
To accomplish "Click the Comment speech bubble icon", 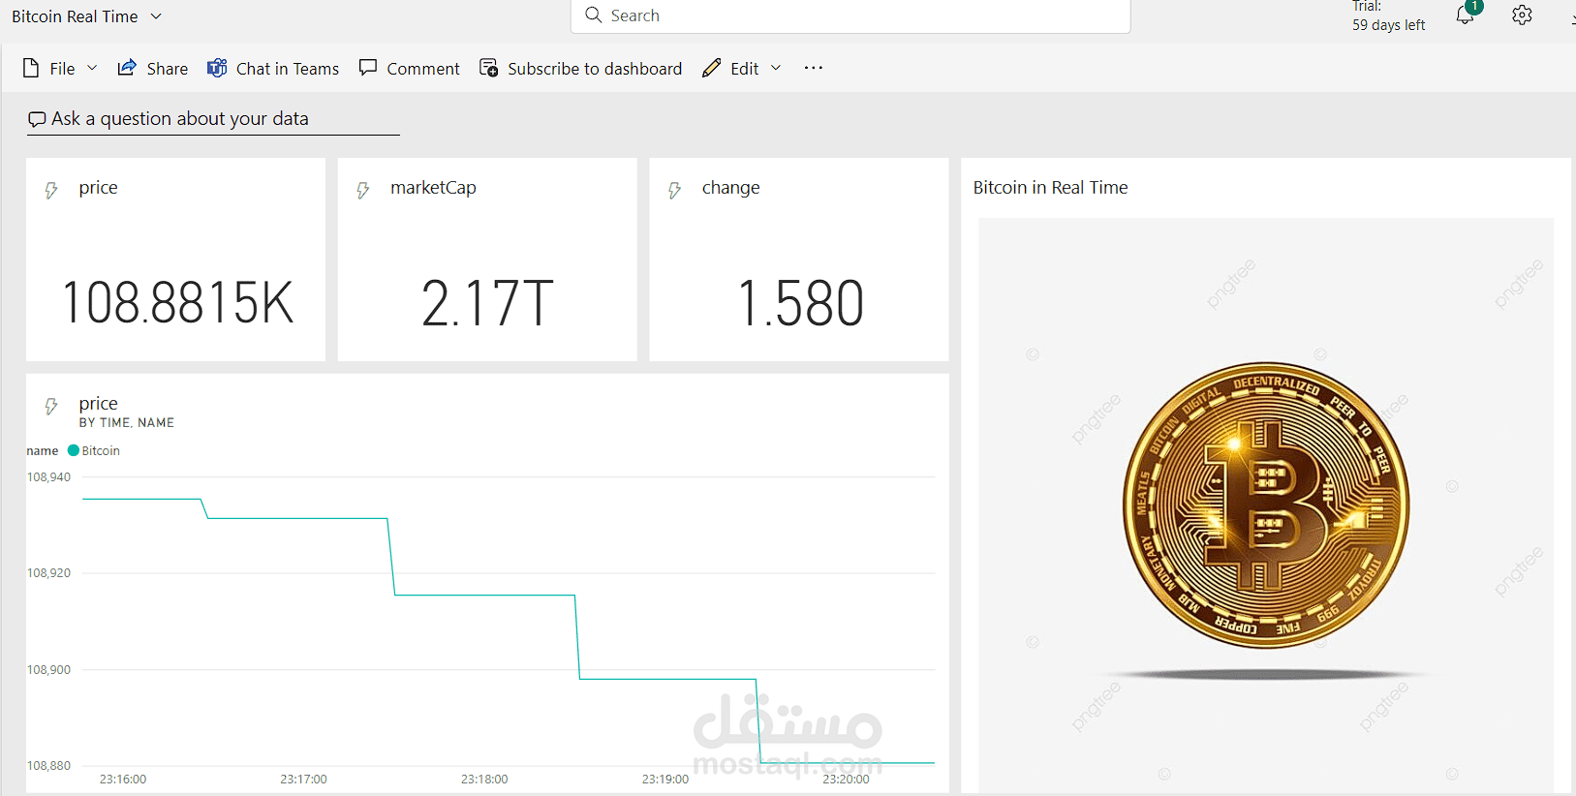I will coord(368,68).
